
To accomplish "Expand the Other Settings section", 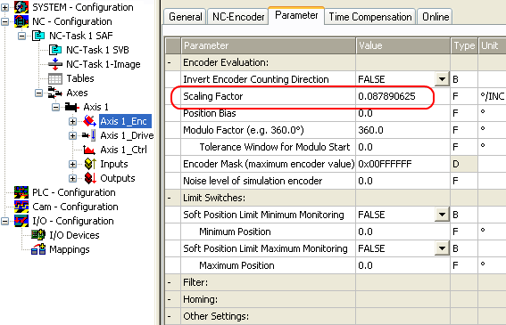I will pos(170,316).
